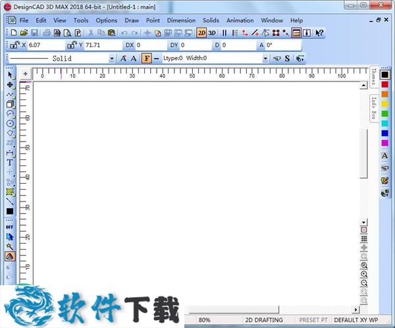
Task: Select the Dimension tool icon
Action: point(10,153)
